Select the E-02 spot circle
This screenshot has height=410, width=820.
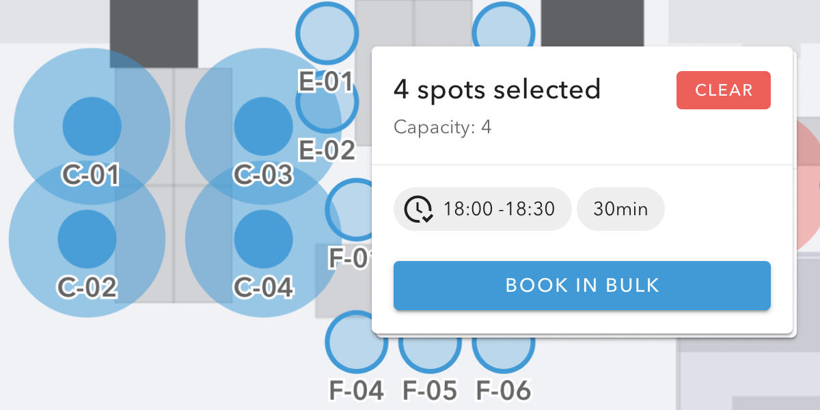click(x=327, y=102)
